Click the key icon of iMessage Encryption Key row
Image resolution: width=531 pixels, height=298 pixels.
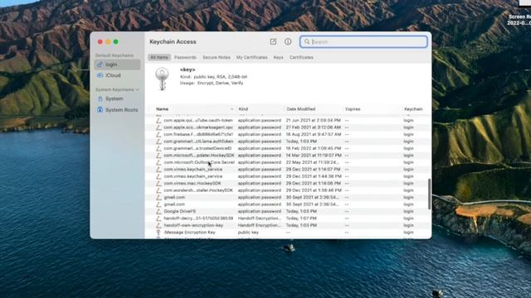[x=158, y=233]
